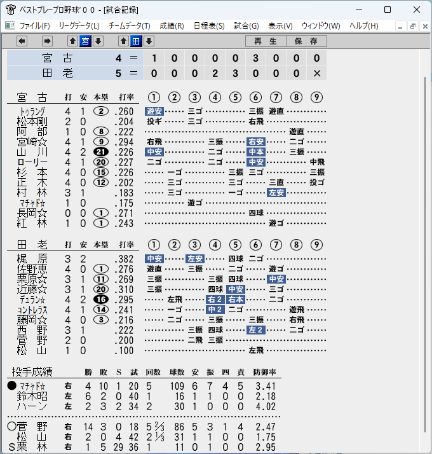432x454 pixels.
Task: Click the 再生 replay button
Action: pyautogui.click(x=266, y=41)
